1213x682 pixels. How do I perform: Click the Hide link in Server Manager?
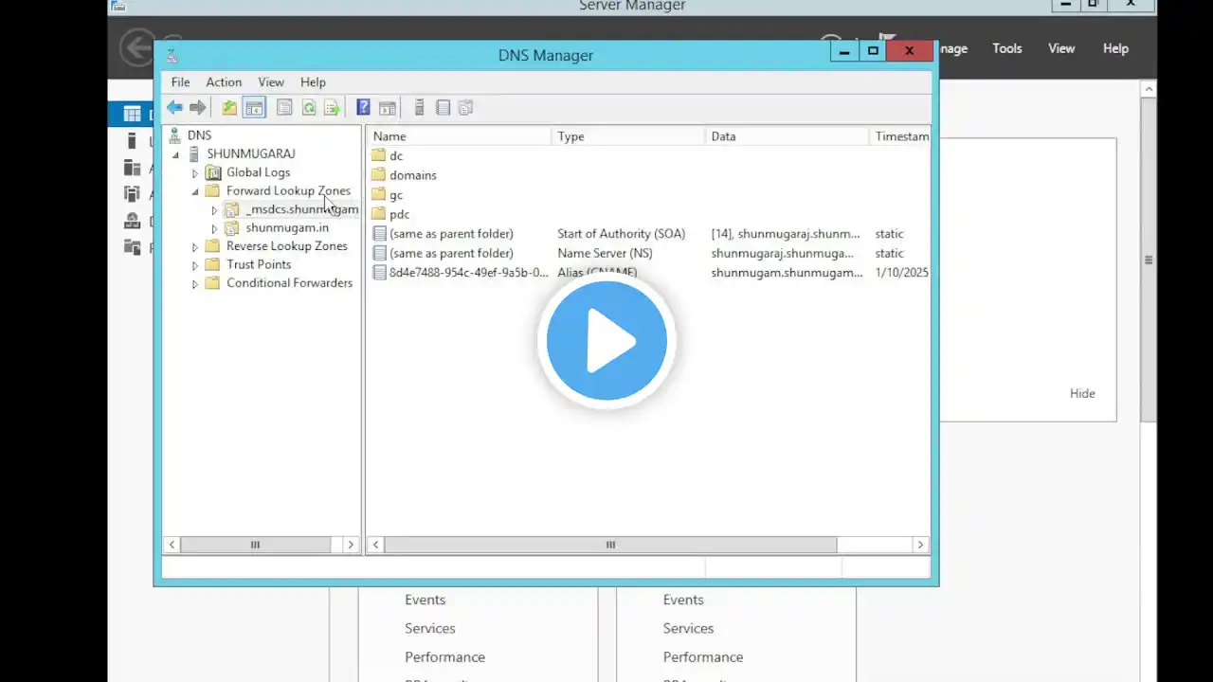[x=1082, y=393]
